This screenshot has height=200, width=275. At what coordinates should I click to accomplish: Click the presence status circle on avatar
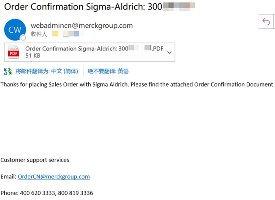pos(23,38)
